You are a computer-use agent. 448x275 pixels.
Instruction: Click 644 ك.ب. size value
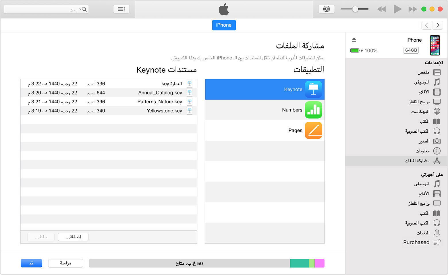tap(96, 93)
